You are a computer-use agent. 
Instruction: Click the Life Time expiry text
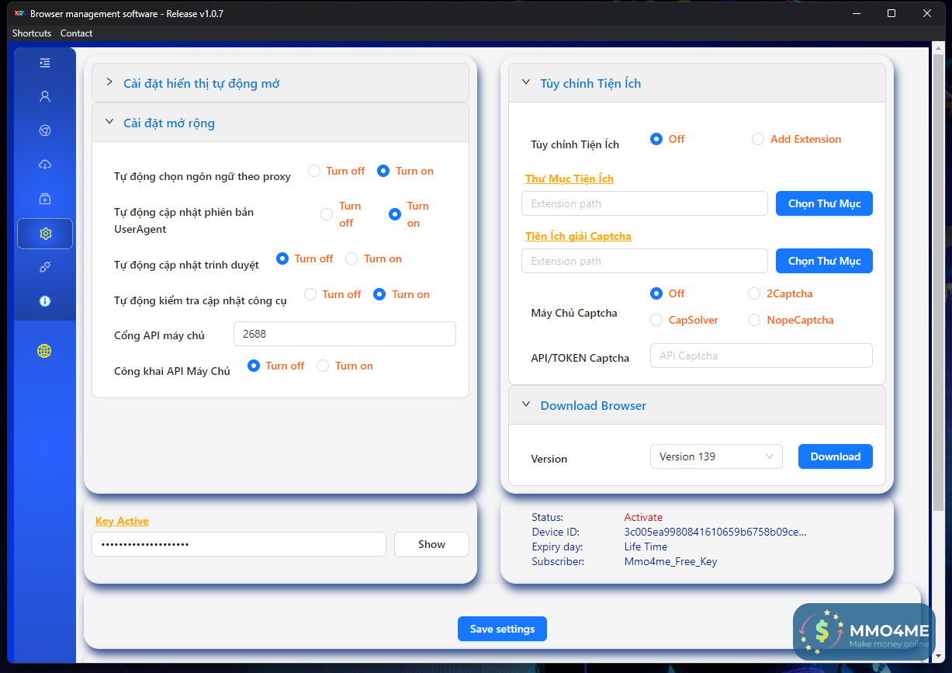click(646, 546)
